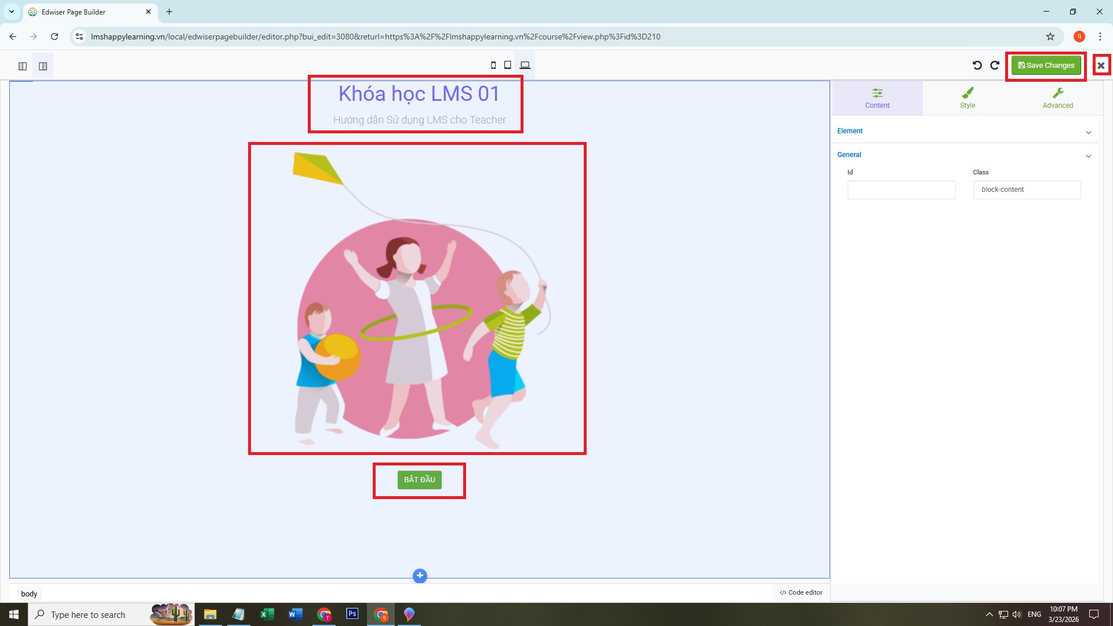Open the Advanced tab
The width and height of the screenshot is (1113, 626).
coord(1057,98)
